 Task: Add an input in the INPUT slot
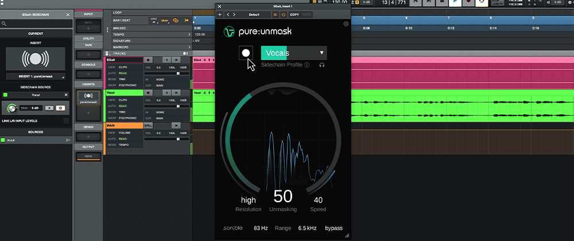88,28
